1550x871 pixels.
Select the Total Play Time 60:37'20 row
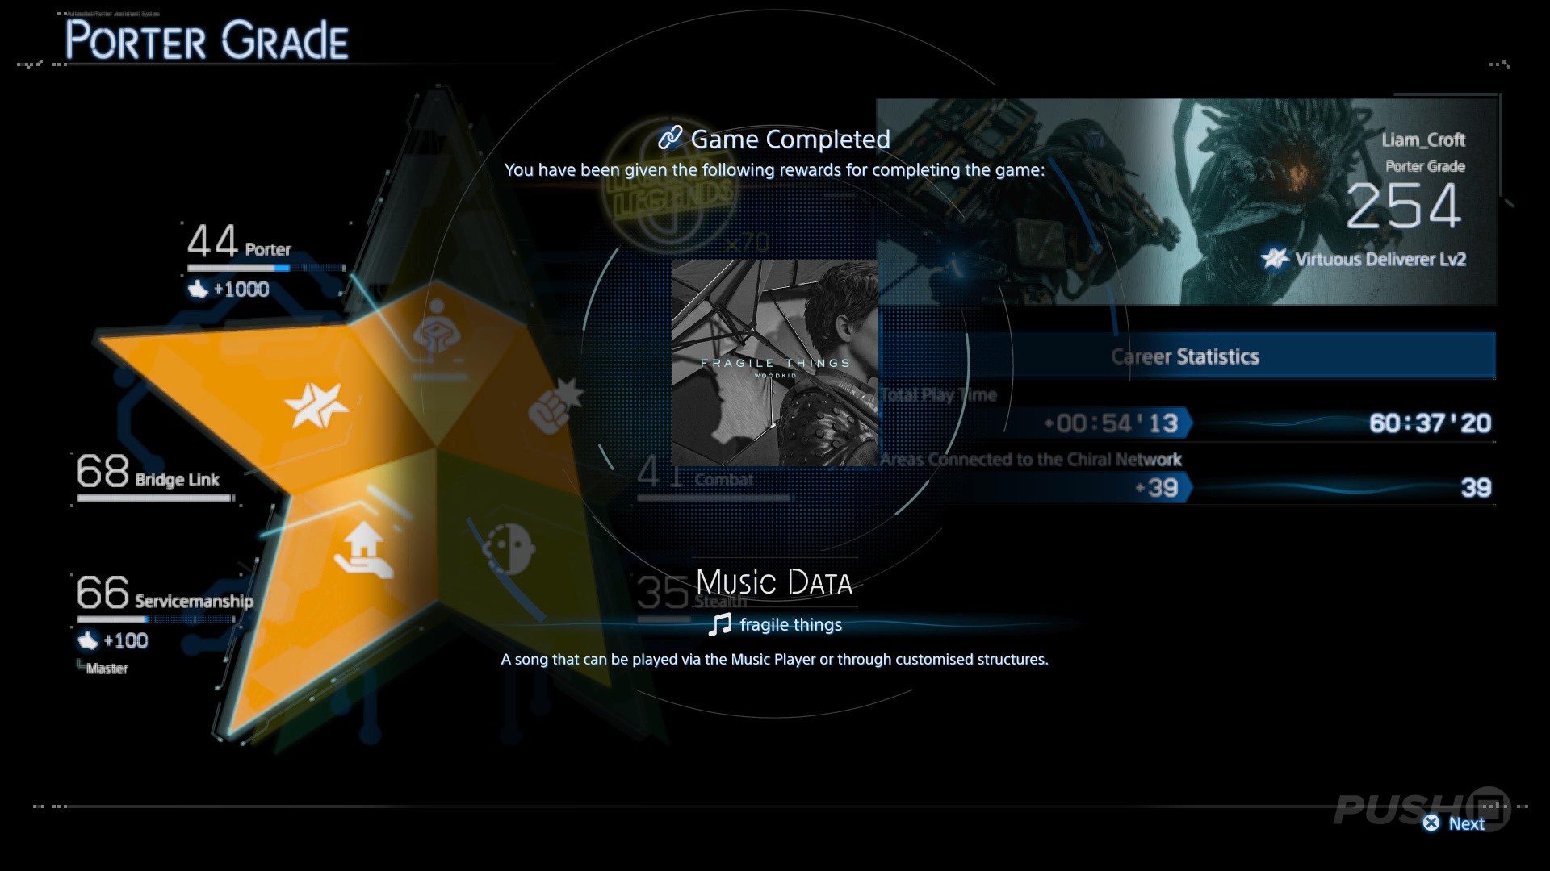(x=1429, y=423)
